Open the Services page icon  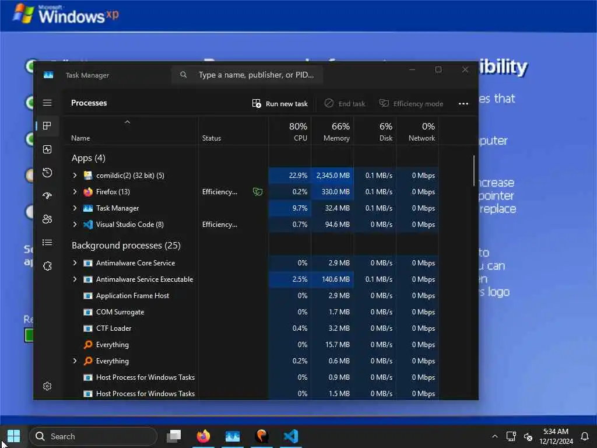(47, 266)
